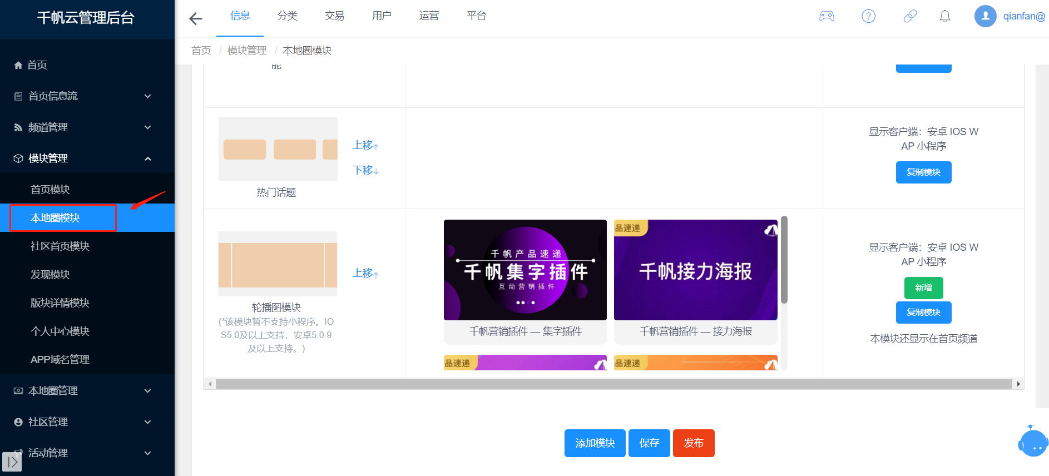Click the 首页 breadcrumb link
Screen dimensions: 1049x476
(201, 51)
